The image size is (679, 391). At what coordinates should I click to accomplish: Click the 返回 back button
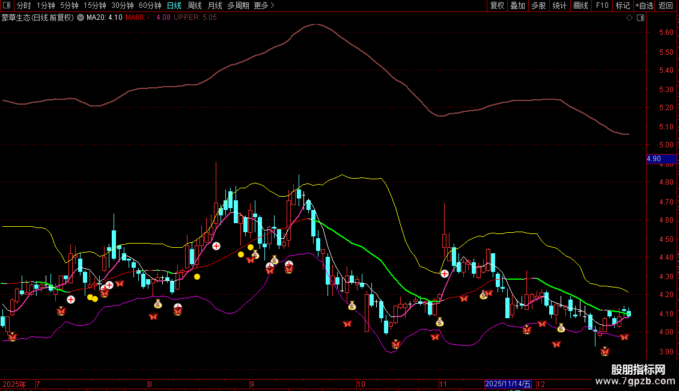666,5
